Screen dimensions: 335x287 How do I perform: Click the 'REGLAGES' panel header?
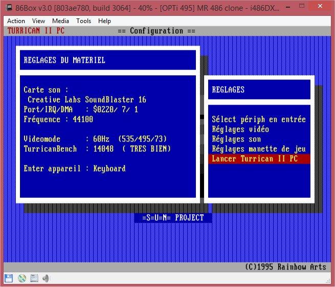(x=228, y=90)
